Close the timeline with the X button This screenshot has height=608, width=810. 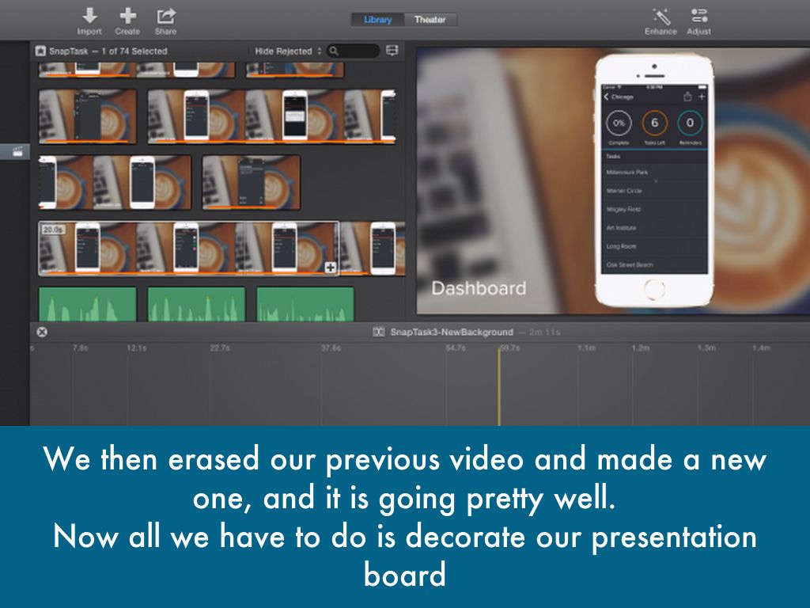pyautogui.click(x=42, y=332)
